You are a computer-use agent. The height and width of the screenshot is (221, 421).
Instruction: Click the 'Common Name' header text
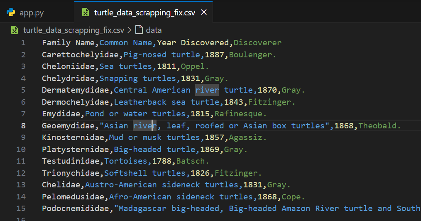point(126,43)
